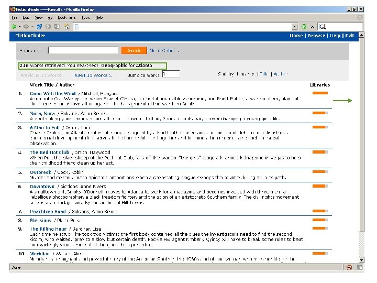
Task: Click the FictionFinder search text field
Action: 83,50
